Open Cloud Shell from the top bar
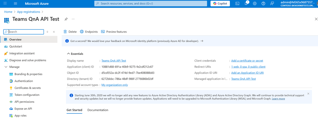Image resolution: width=318 pixels, height=119 pixels. click(x=237, y=3)
